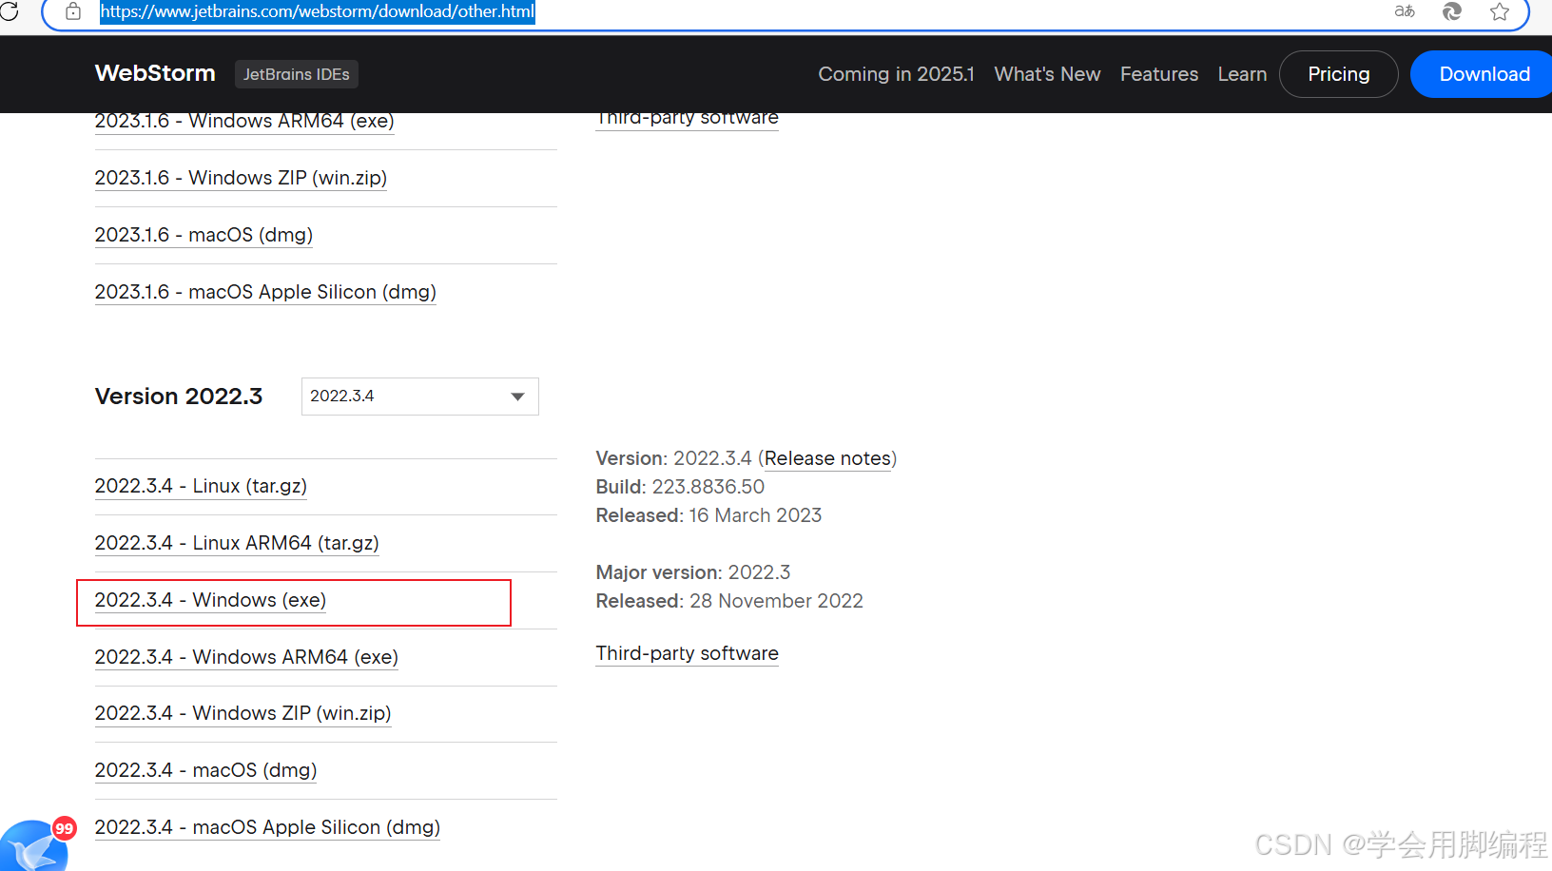Download 2023.1.6 macOS (dmg)
This screenshot has width=1552, height=871.
coord(204,235)
